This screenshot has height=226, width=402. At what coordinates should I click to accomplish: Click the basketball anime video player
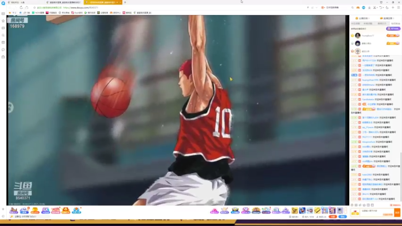[x=178, y=110]
